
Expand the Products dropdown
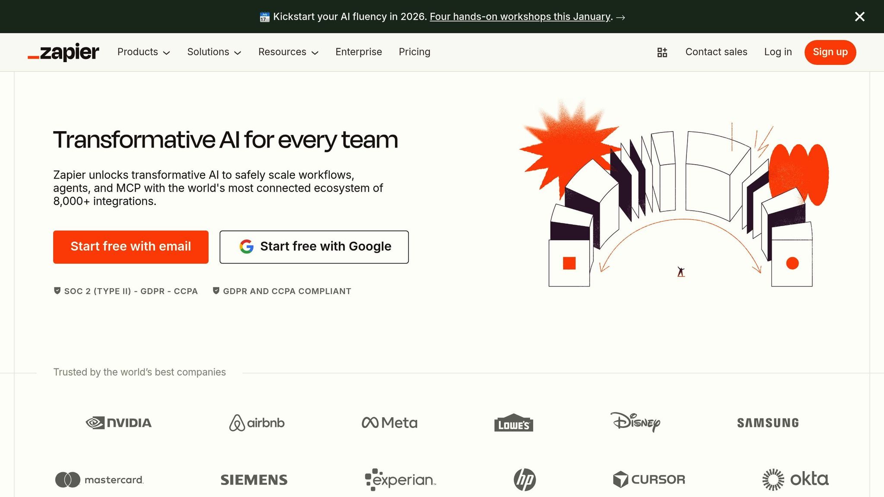point(143,52)
